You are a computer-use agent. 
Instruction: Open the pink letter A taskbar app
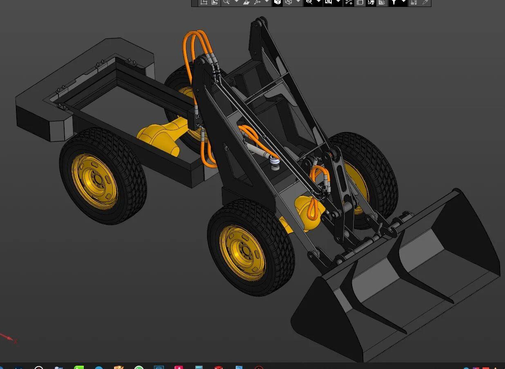(179, 367)
